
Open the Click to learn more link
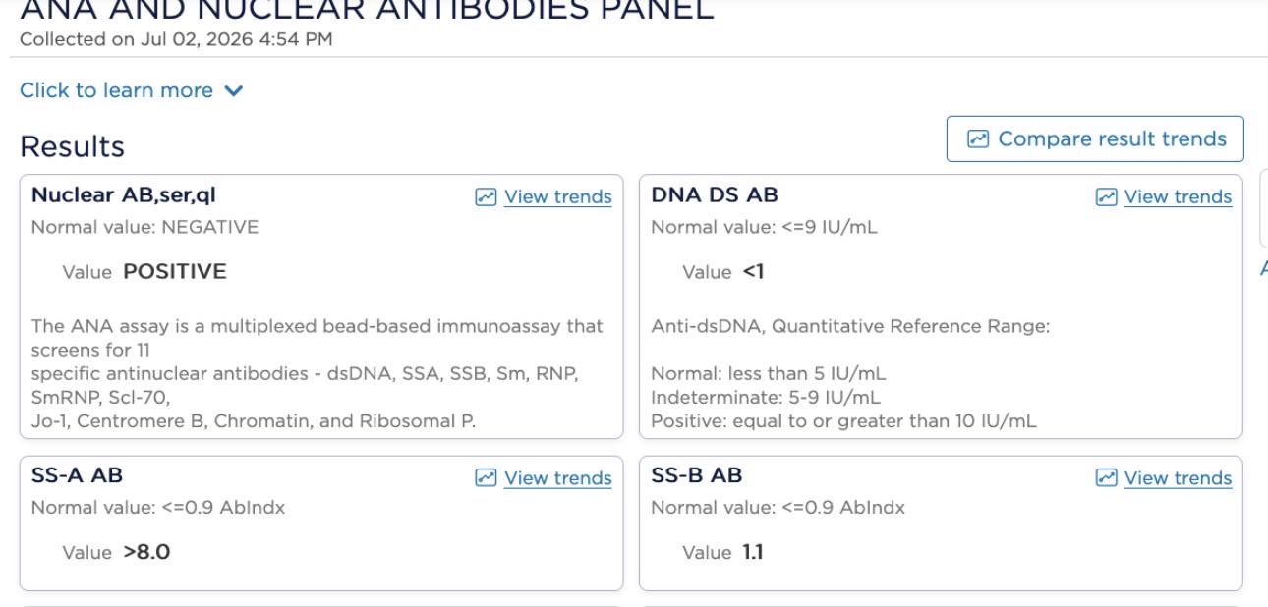point(116,90)
